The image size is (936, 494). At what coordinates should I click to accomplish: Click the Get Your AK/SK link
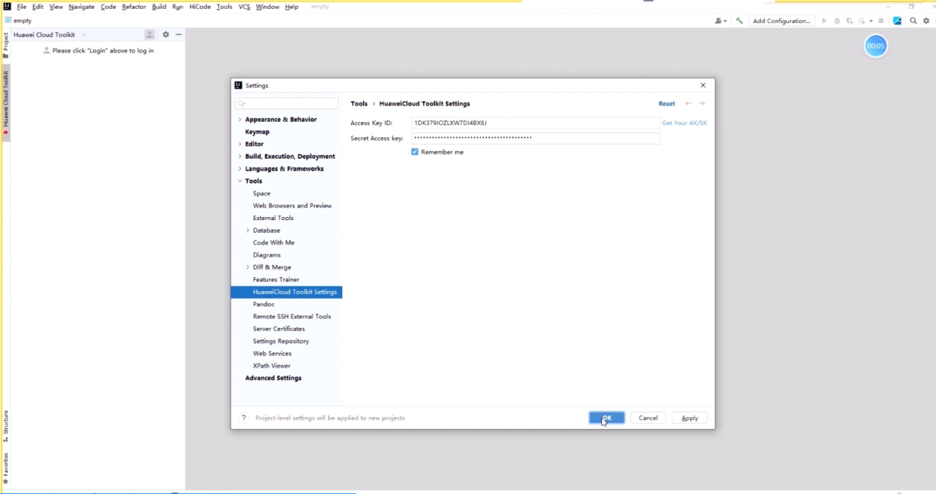pos(684,123)
